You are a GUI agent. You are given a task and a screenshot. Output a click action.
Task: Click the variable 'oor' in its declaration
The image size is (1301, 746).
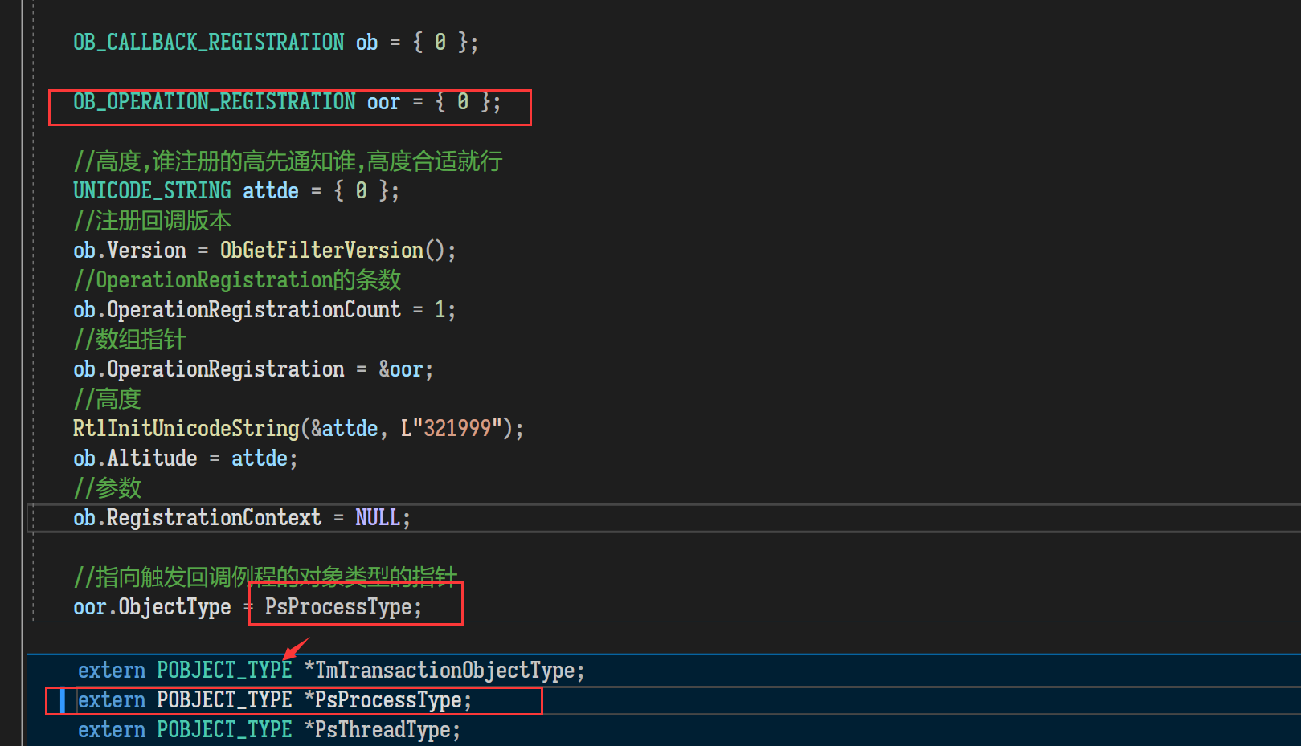point(383,102)
